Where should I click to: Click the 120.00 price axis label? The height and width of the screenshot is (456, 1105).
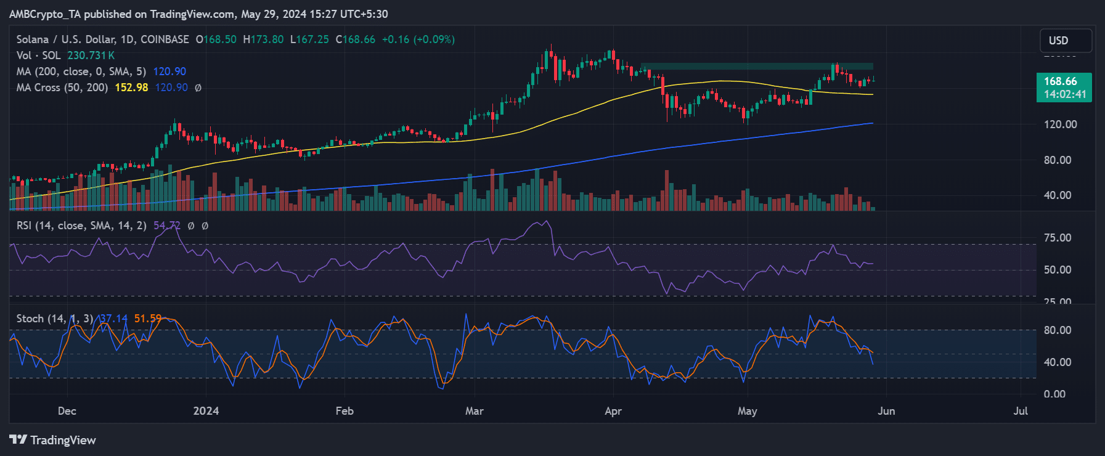(1060, 124)
